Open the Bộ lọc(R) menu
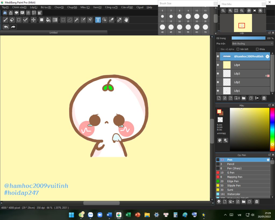The image size is (275, 220). [x=46, y=7]
